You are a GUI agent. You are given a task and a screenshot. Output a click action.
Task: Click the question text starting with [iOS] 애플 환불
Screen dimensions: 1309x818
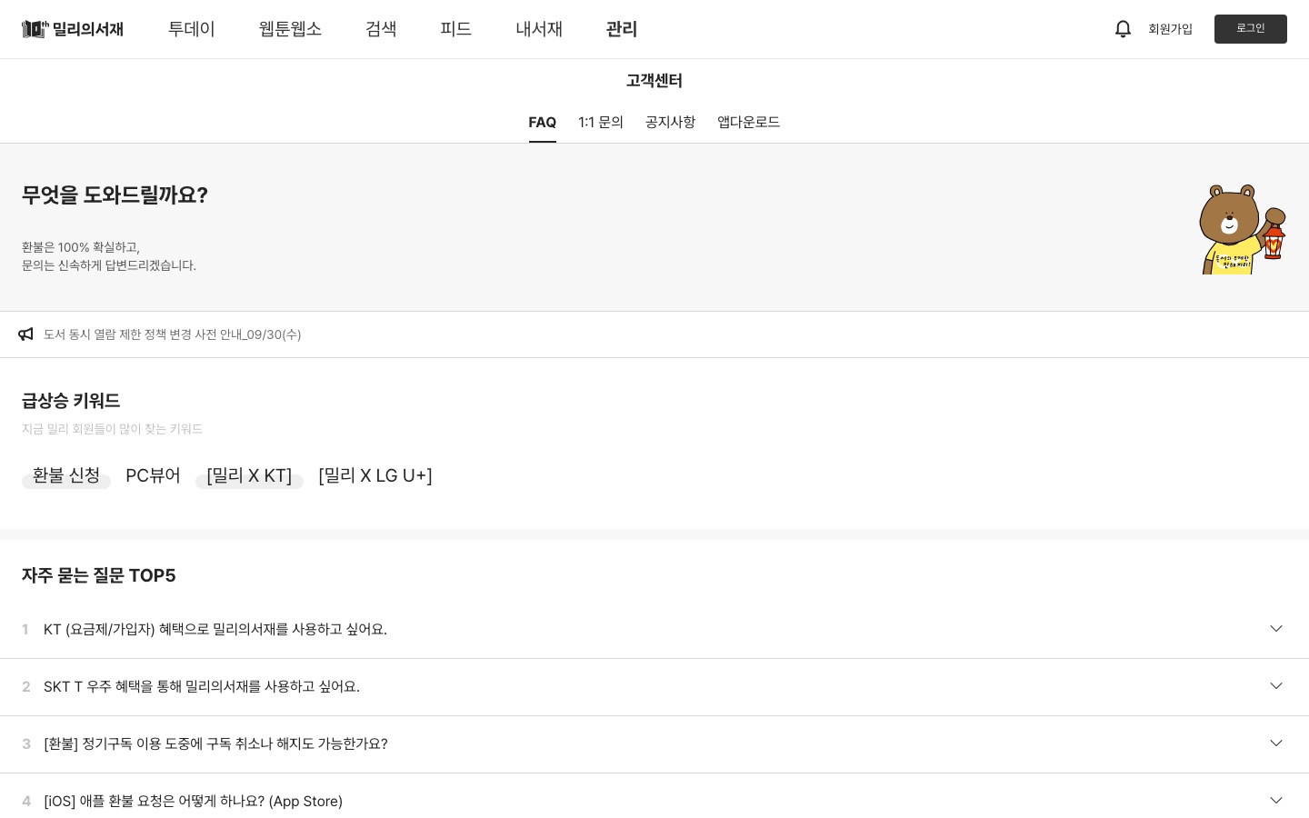click(x=193, y=802)
